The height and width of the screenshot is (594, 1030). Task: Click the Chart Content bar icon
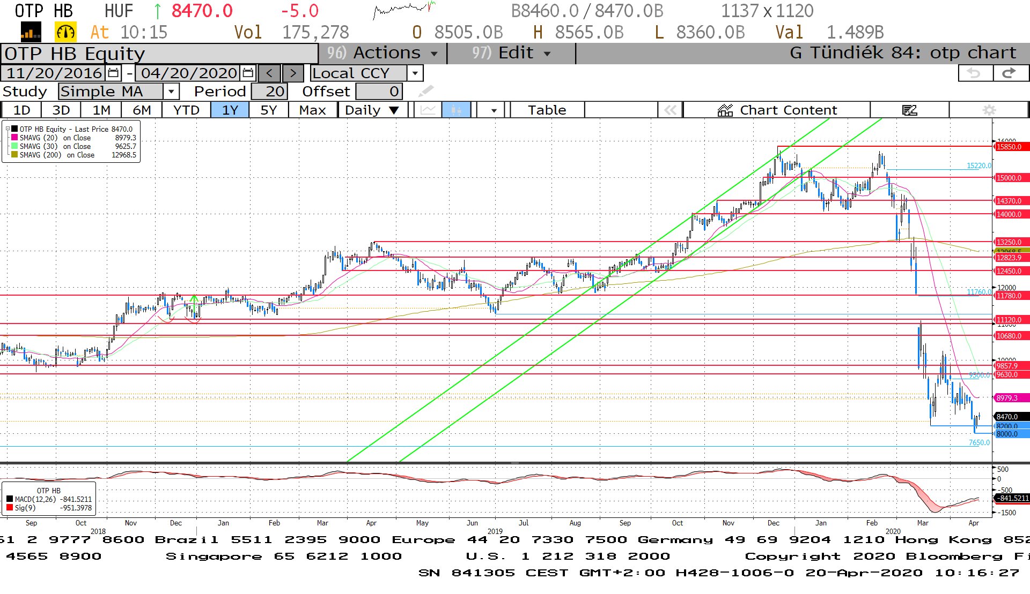click(725, 110)
